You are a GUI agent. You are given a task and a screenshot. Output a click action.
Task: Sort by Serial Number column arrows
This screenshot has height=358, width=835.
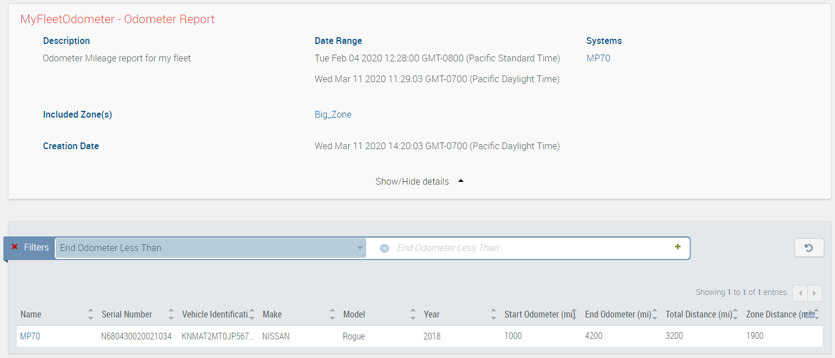point(171,315)
